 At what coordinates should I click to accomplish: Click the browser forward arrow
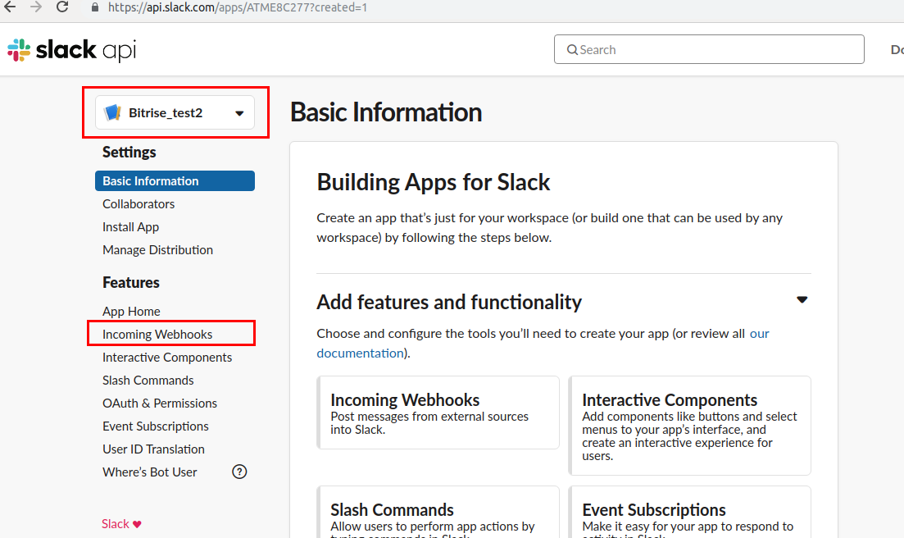click(36, 7)
